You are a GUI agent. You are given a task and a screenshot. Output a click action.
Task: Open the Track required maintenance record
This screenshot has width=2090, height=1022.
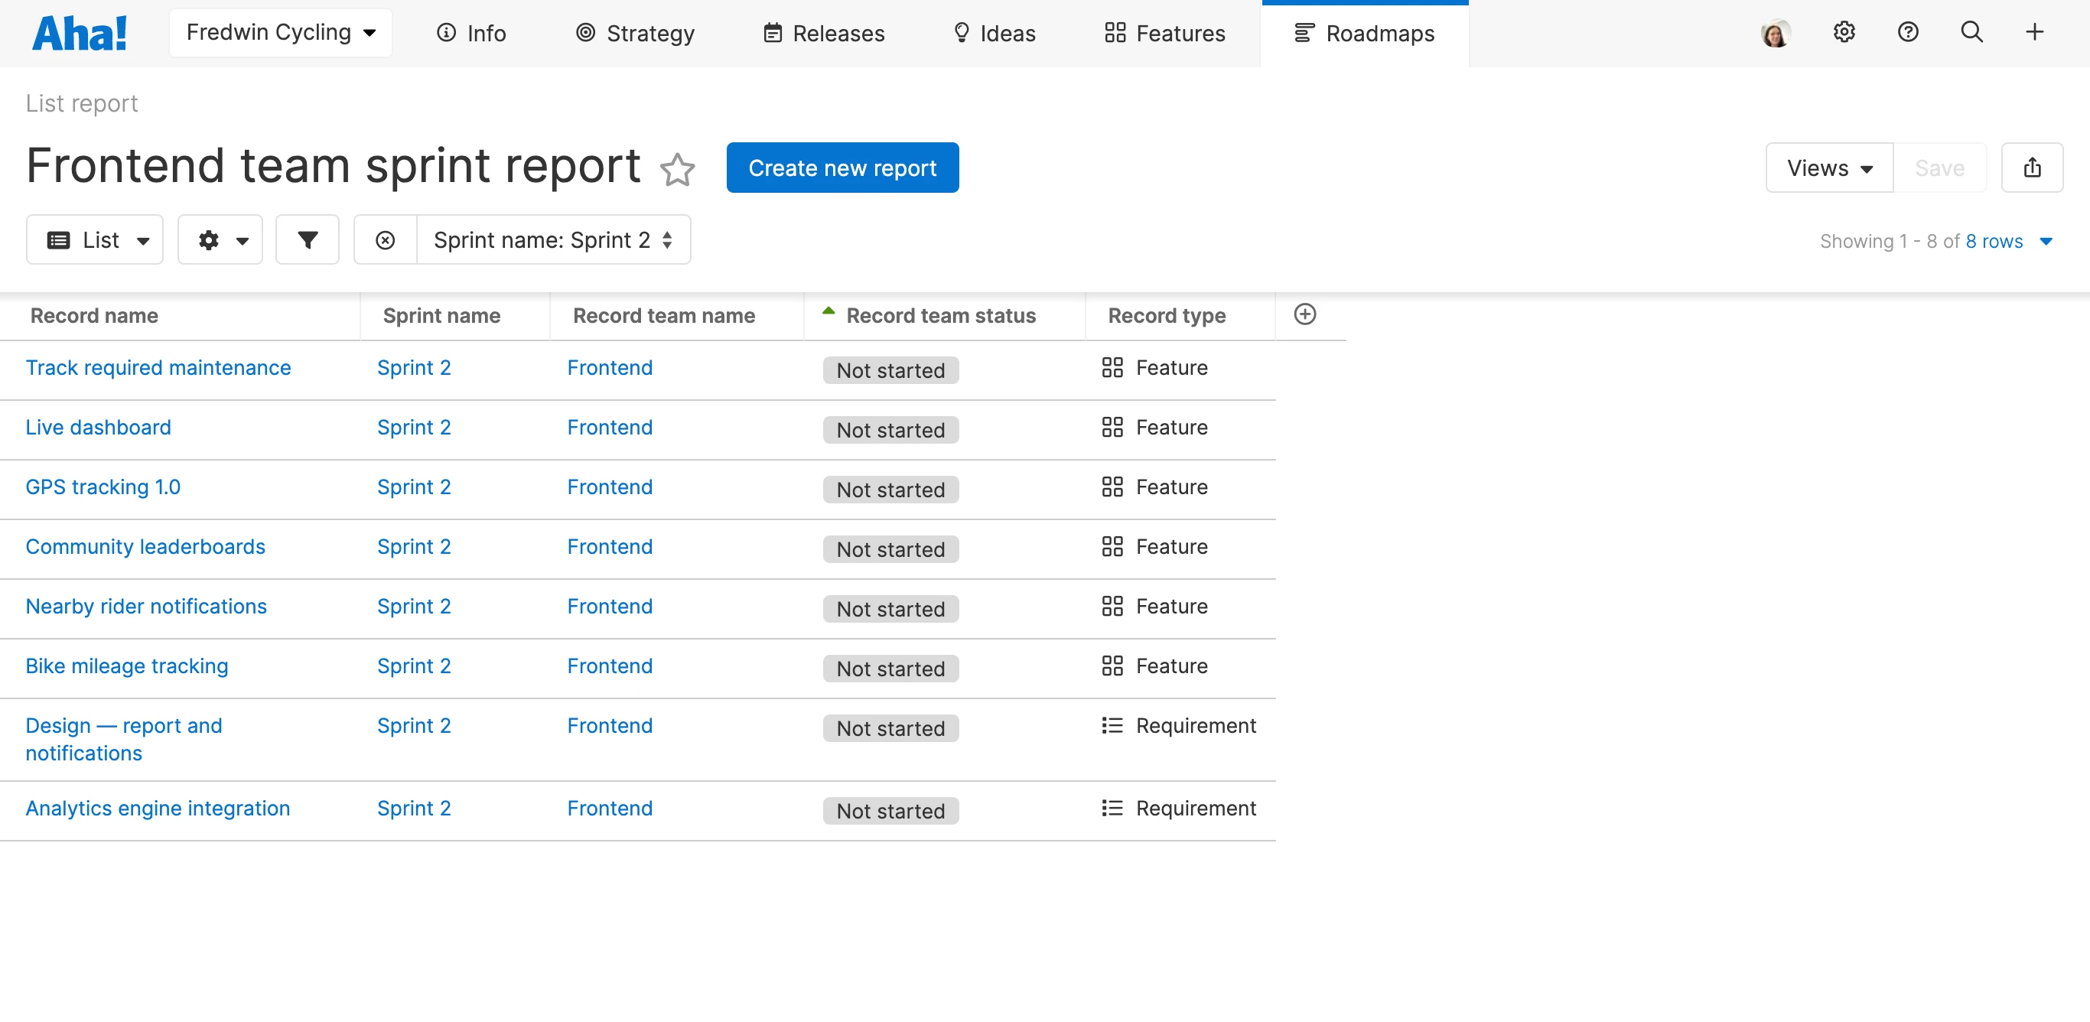pos(158,367)
